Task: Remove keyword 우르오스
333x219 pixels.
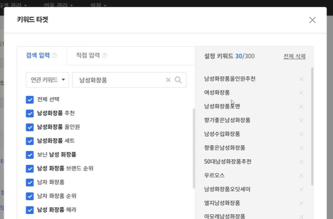Action: (301, 176)
